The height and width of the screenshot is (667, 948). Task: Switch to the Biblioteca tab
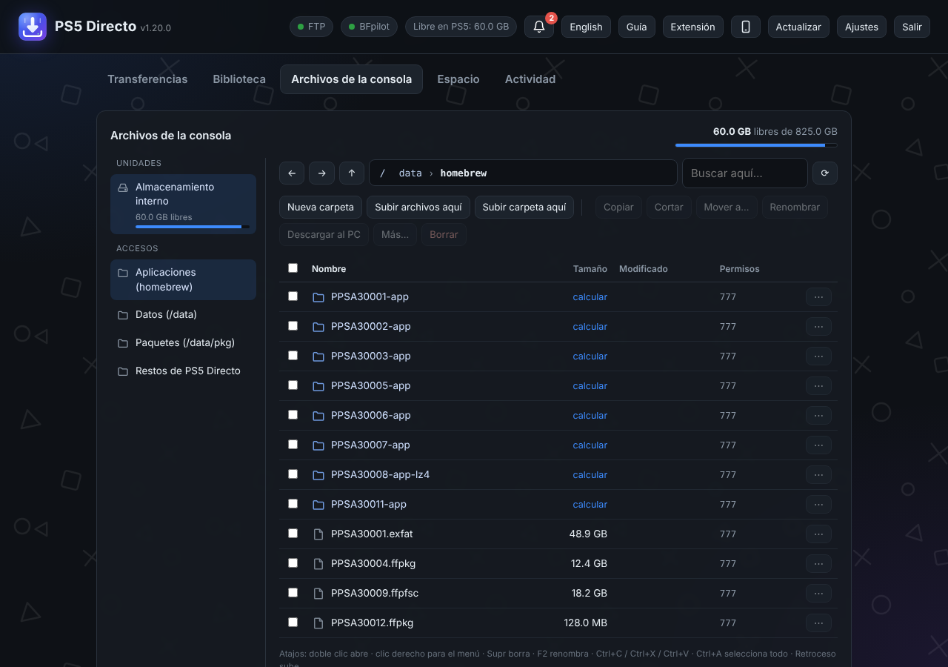click(x=239, y=79)
